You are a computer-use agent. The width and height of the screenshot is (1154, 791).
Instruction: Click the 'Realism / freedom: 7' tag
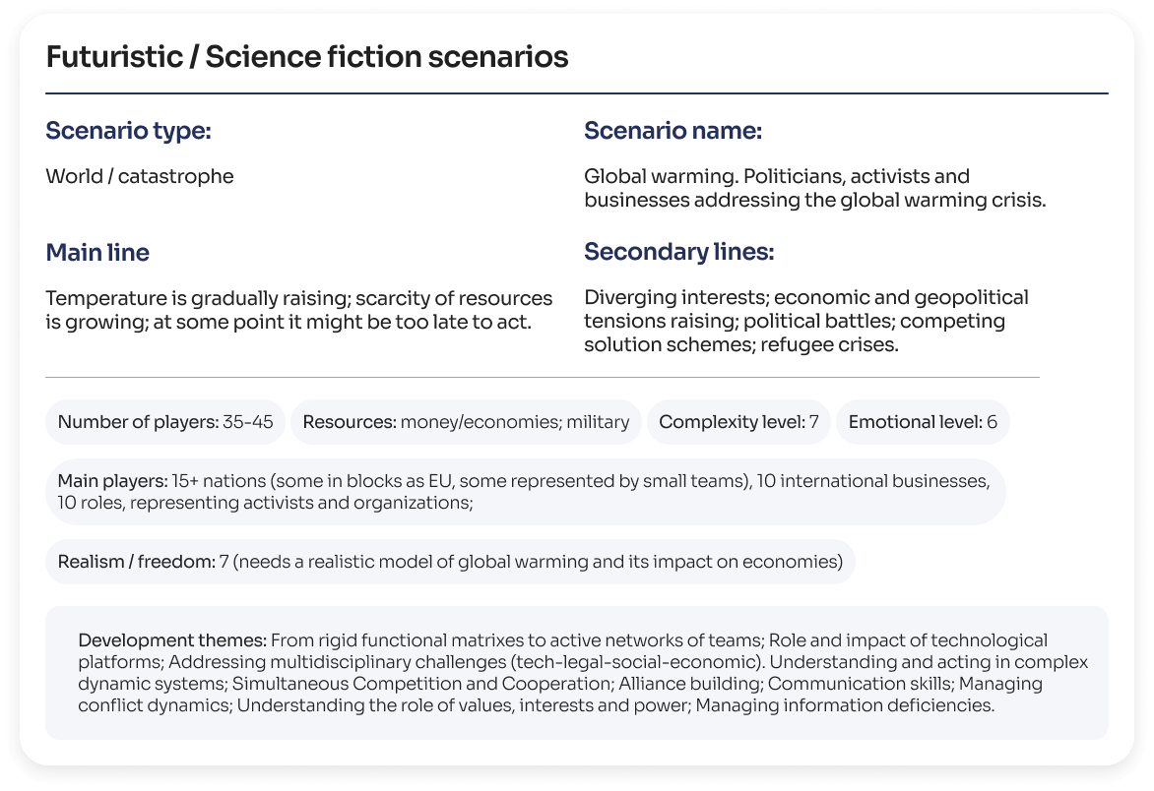450,563
